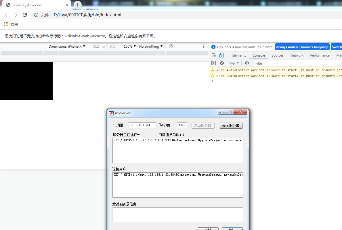Clear the console log

coord(222,63)
